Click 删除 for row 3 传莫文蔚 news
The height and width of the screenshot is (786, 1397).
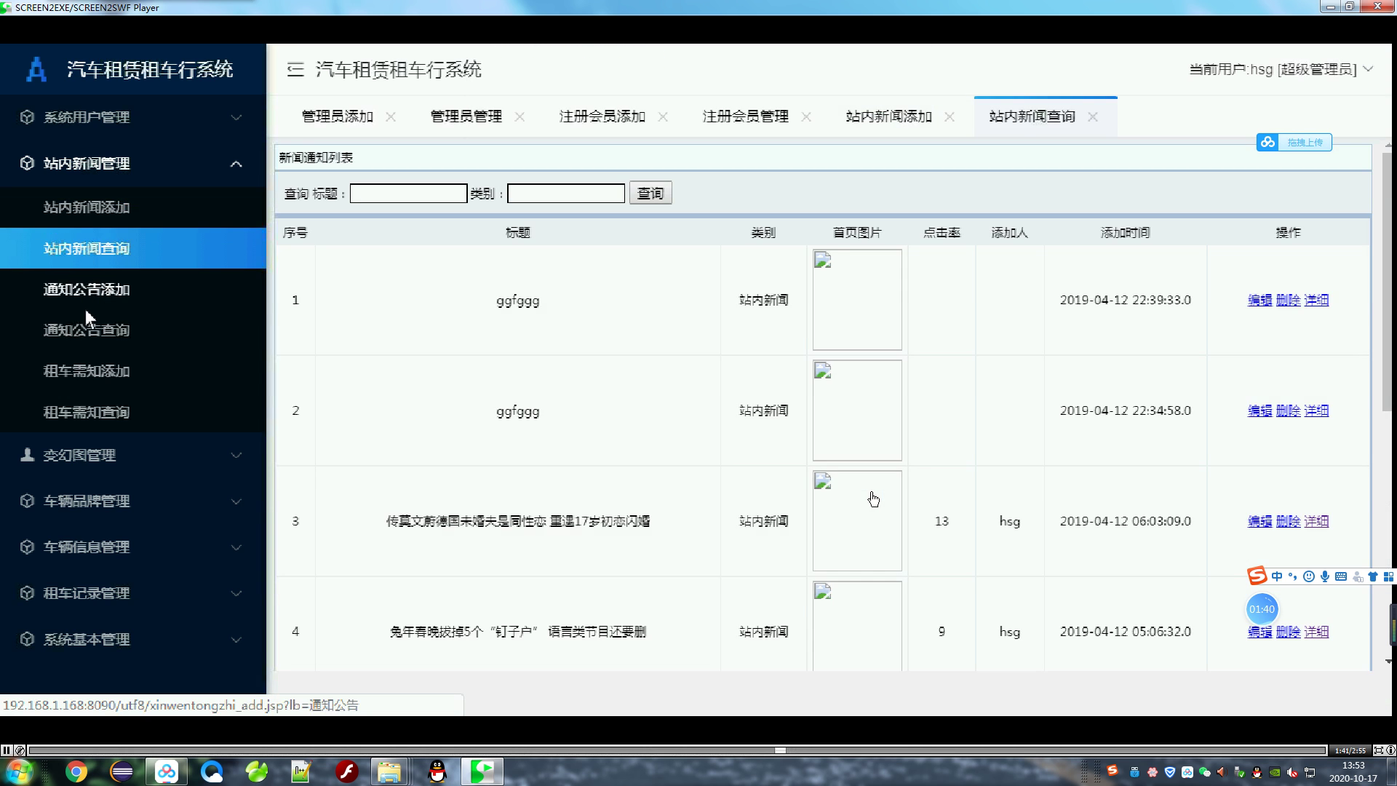[1288, 521]
